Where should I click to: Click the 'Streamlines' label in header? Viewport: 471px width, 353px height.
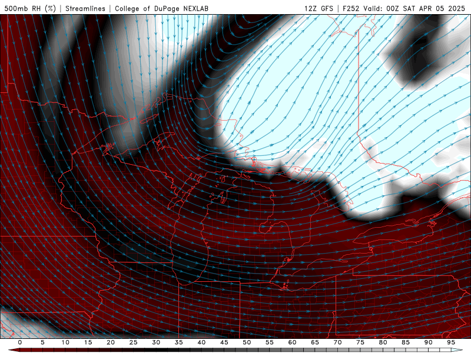click(x=85, y=8)
